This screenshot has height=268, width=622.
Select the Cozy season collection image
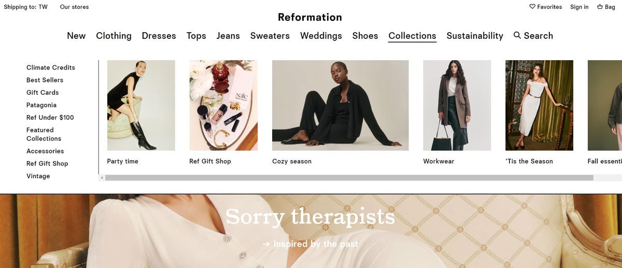tap(340, 105)
